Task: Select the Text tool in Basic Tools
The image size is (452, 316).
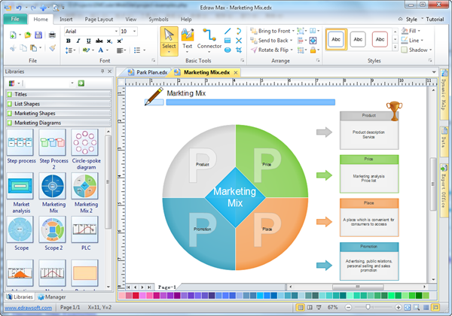Action: 188,39
